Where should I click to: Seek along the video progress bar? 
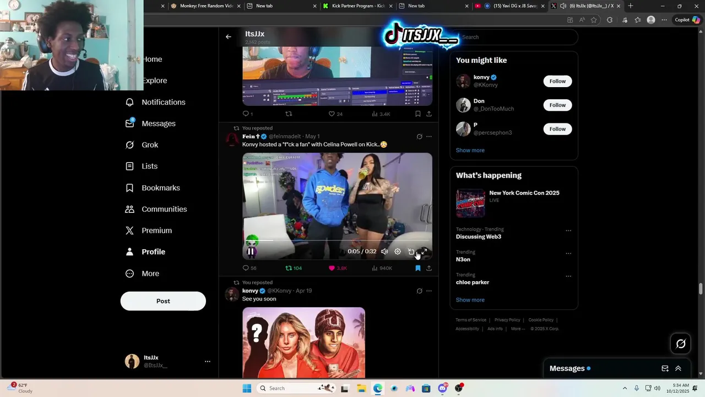337,240
